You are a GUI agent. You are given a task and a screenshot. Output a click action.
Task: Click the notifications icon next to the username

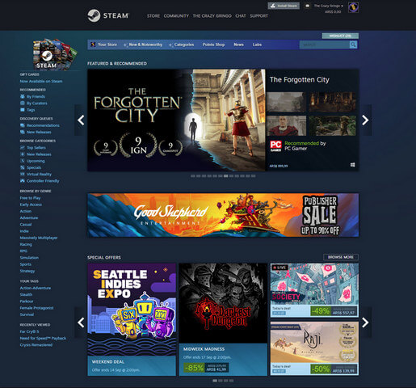[x=307, y=6]
